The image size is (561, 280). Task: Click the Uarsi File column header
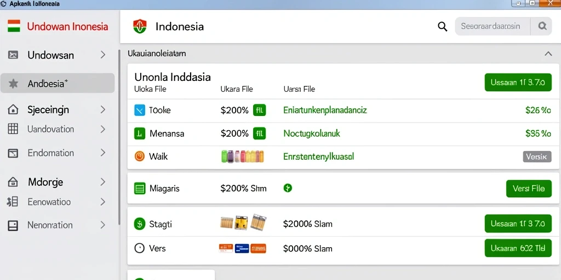point(299,89)
